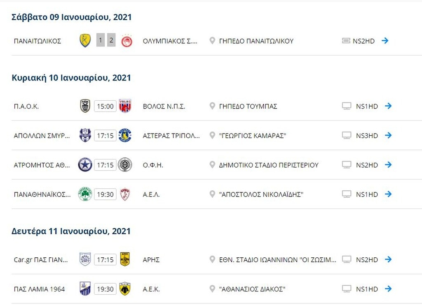
Task: Click the 15:00 kickoff time box
Action: click(x=105, y=106)
